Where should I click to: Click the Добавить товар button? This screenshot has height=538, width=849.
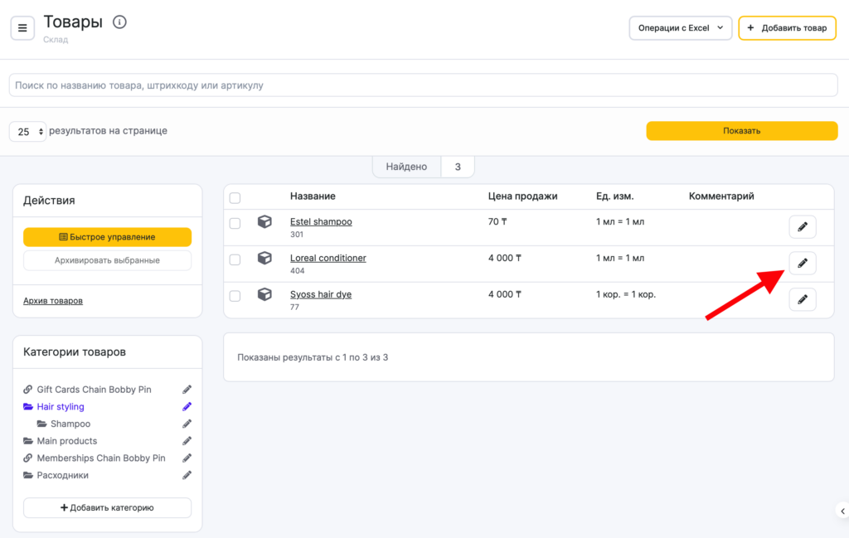(787, 28)
